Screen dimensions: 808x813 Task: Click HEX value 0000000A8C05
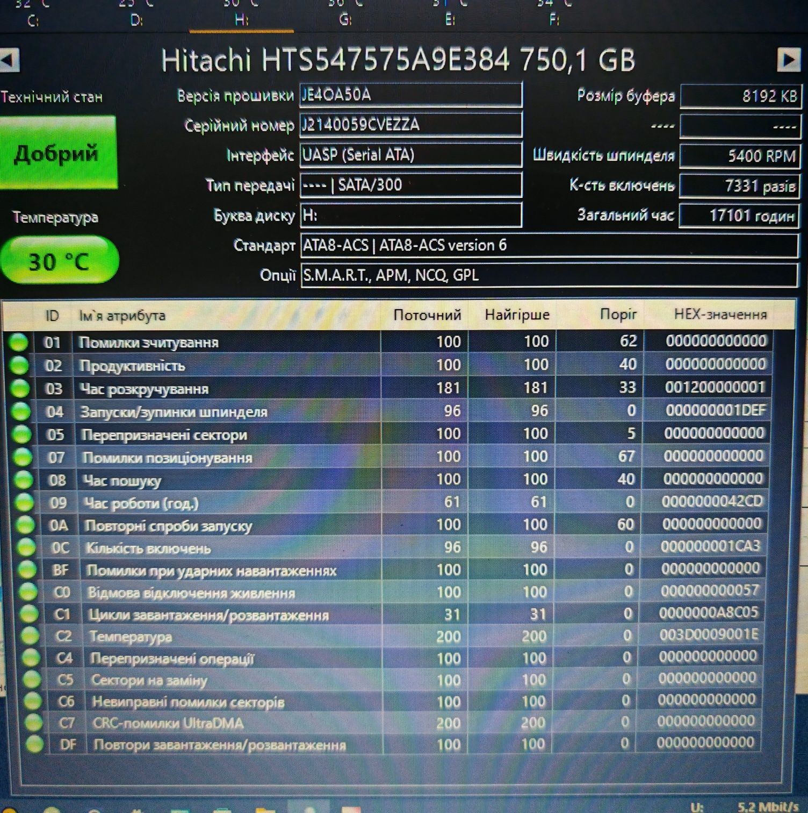708,612
